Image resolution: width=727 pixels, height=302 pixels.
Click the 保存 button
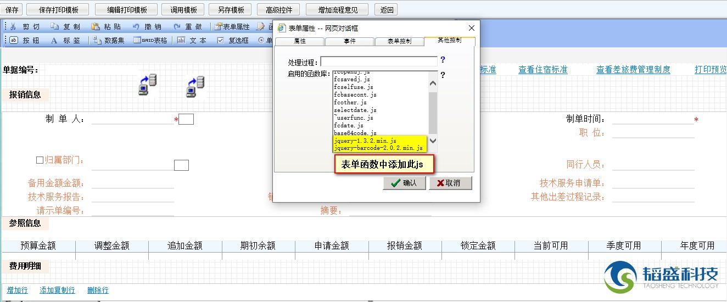tap(12, 10)
